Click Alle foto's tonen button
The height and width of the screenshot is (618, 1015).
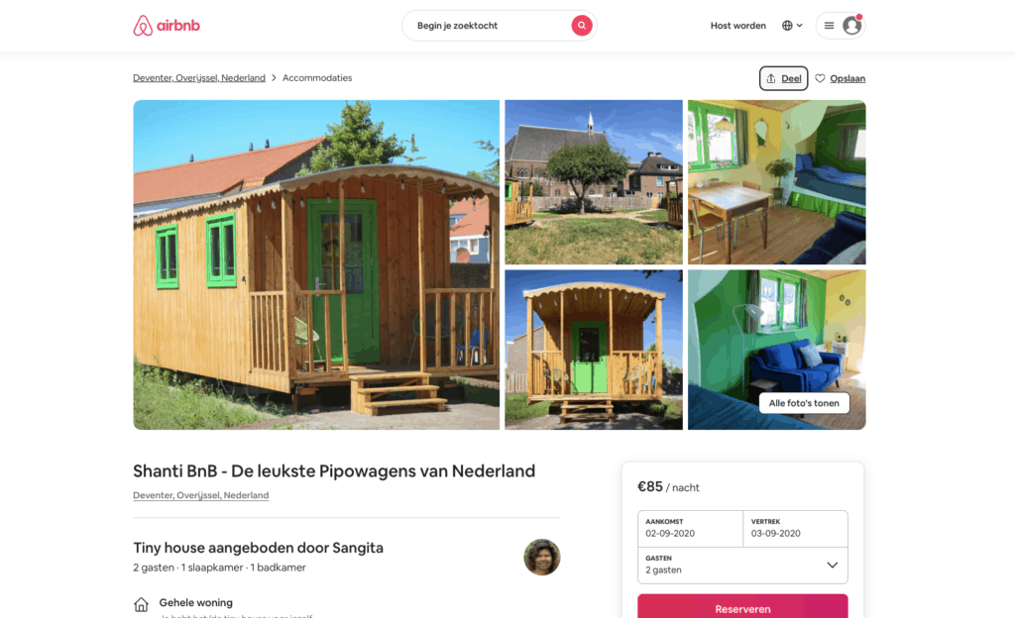(804, 403)
